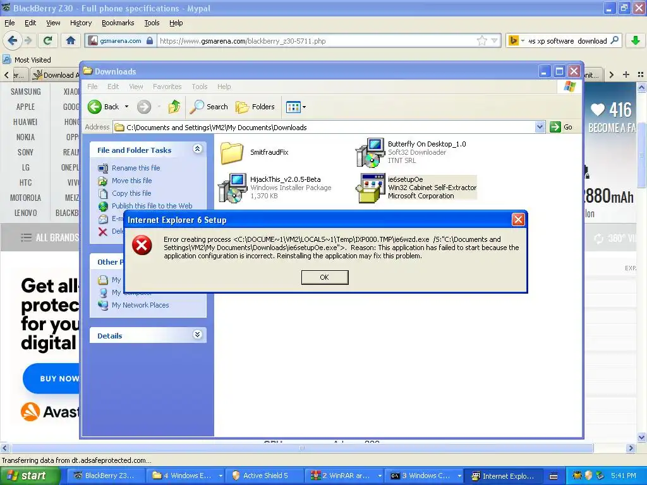
Task: Open Back history dropdown in Downloads window
Action: (126, 107)
